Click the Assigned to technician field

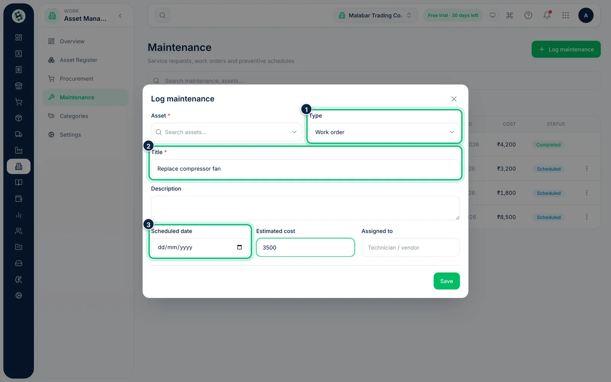coord(411,248)
